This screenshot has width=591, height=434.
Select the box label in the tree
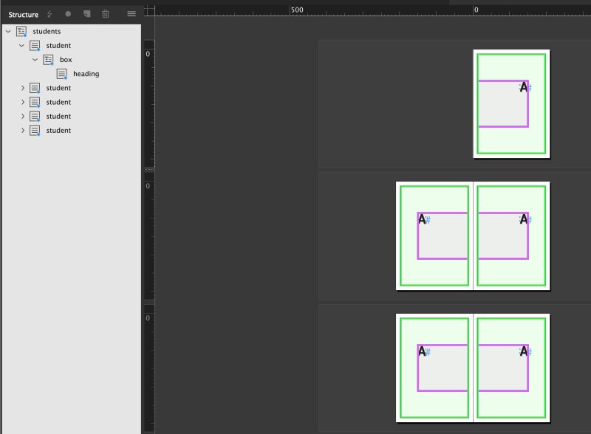[x=64, y=59]
